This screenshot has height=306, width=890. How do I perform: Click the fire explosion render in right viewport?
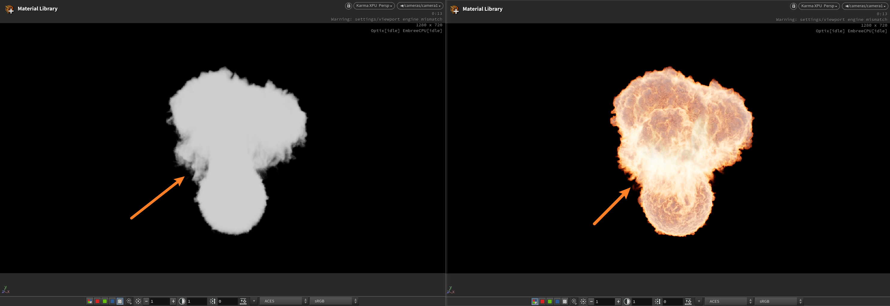[682, 151]
